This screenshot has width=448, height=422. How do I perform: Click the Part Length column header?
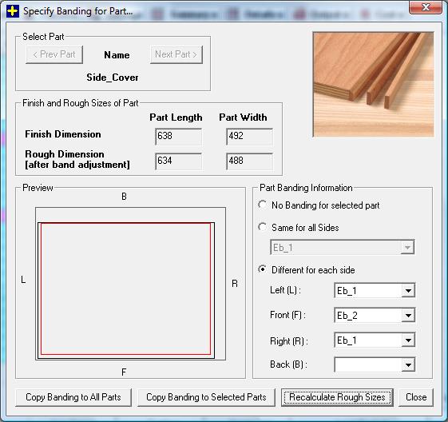(176, 117)
